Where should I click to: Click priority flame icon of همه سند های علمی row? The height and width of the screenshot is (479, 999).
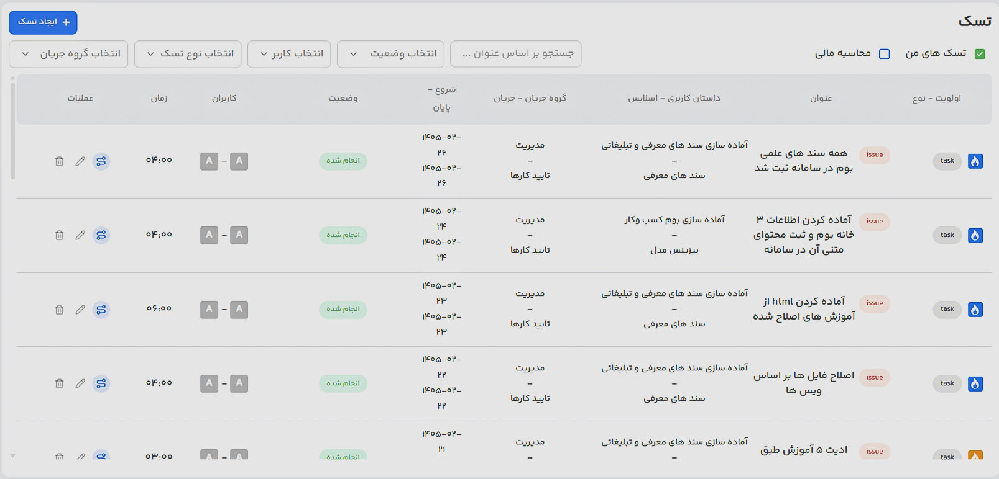(975, 161)
